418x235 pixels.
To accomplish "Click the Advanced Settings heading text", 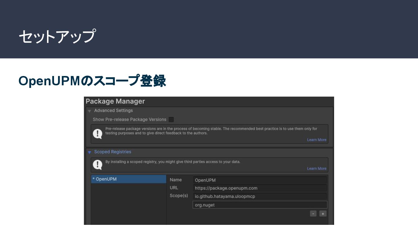I will pos(113,111).
